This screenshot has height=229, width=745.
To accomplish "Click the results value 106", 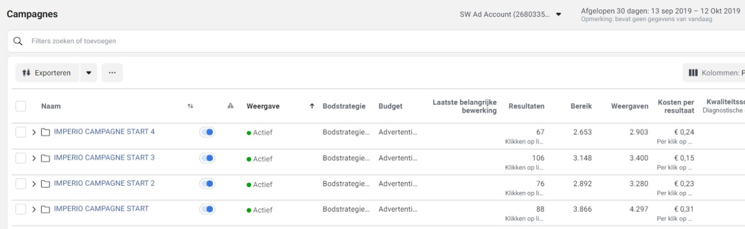I will (x=538, y=158).
